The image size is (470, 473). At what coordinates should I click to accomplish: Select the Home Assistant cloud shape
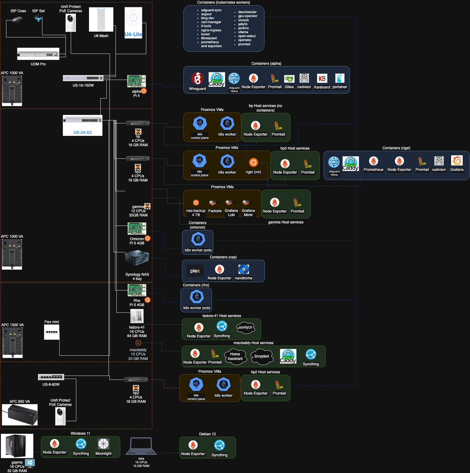point(235,357)
